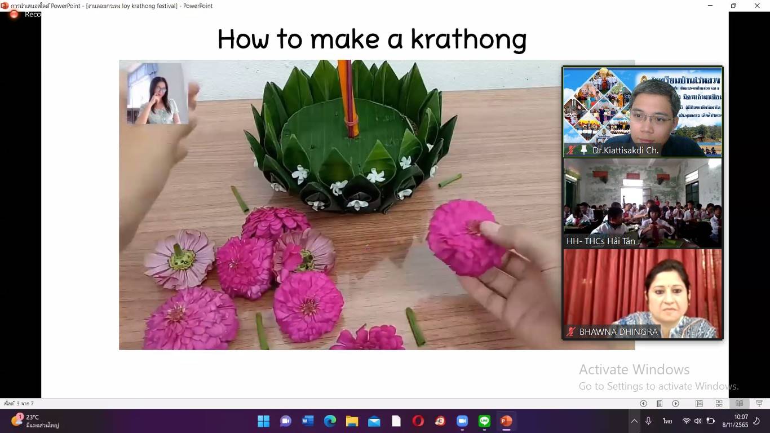This screenshot has height=433, width=770.
Task: Select Dr.Kiattisakdi Ch. video tile
Action: point(643,112)
